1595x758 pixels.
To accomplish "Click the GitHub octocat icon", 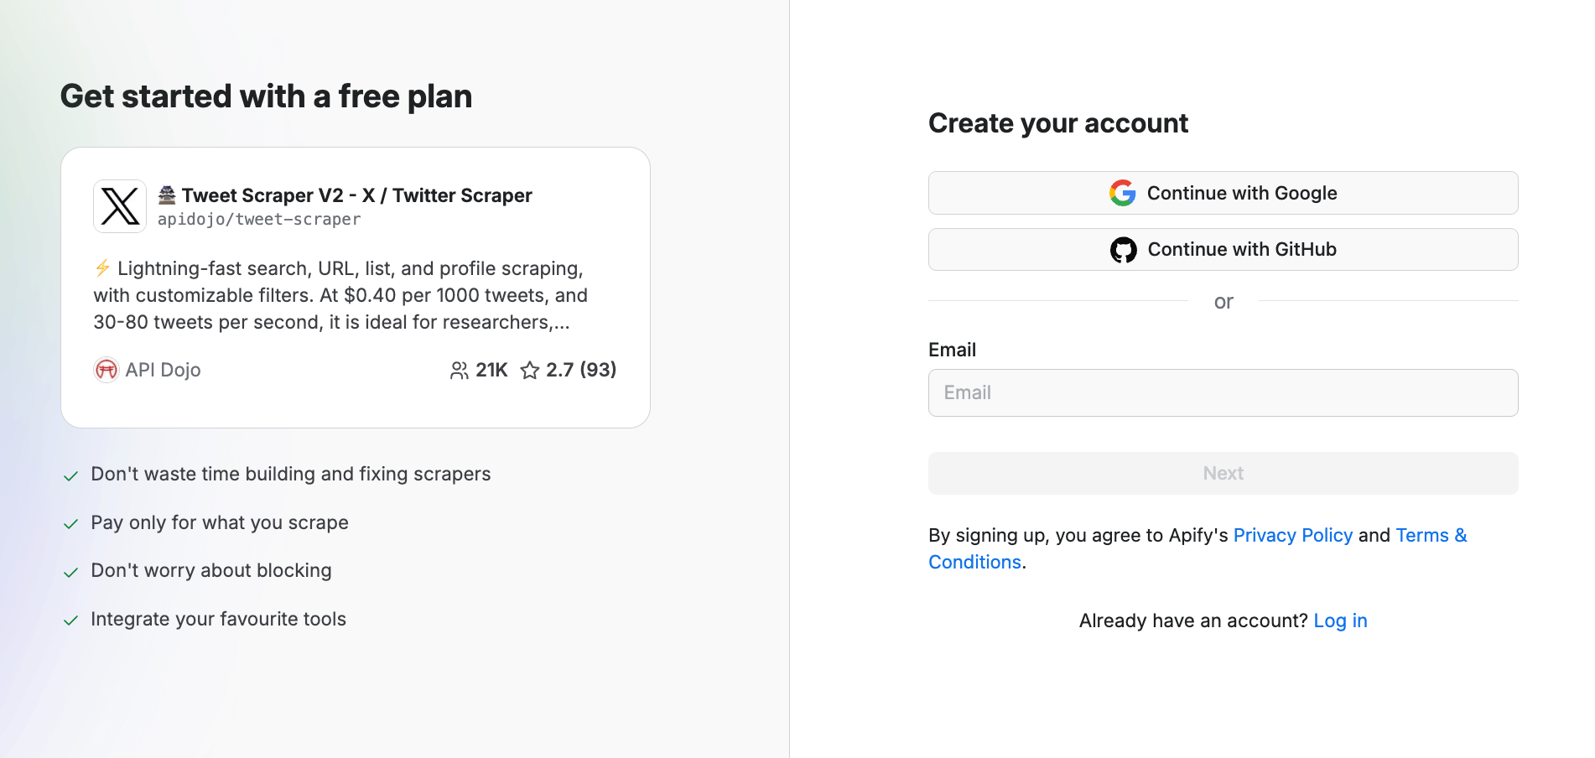I will 1123,250.
